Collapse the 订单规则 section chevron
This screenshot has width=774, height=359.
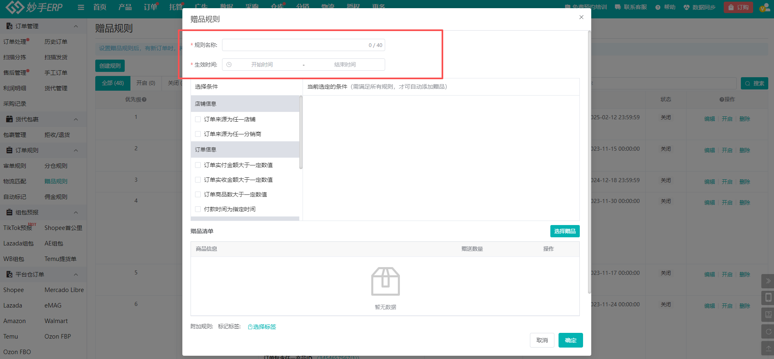(x=76, y=150)
